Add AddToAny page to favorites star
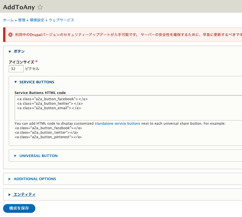This screenshot has height=217, width=242. (40, 7)
